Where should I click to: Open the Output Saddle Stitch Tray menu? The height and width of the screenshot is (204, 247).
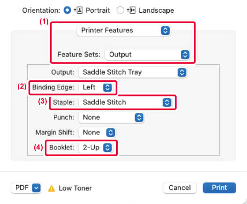click(x=133, y=72)
